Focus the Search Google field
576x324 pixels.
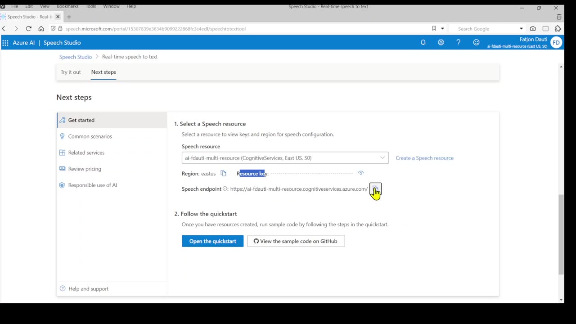coord(486,28)
